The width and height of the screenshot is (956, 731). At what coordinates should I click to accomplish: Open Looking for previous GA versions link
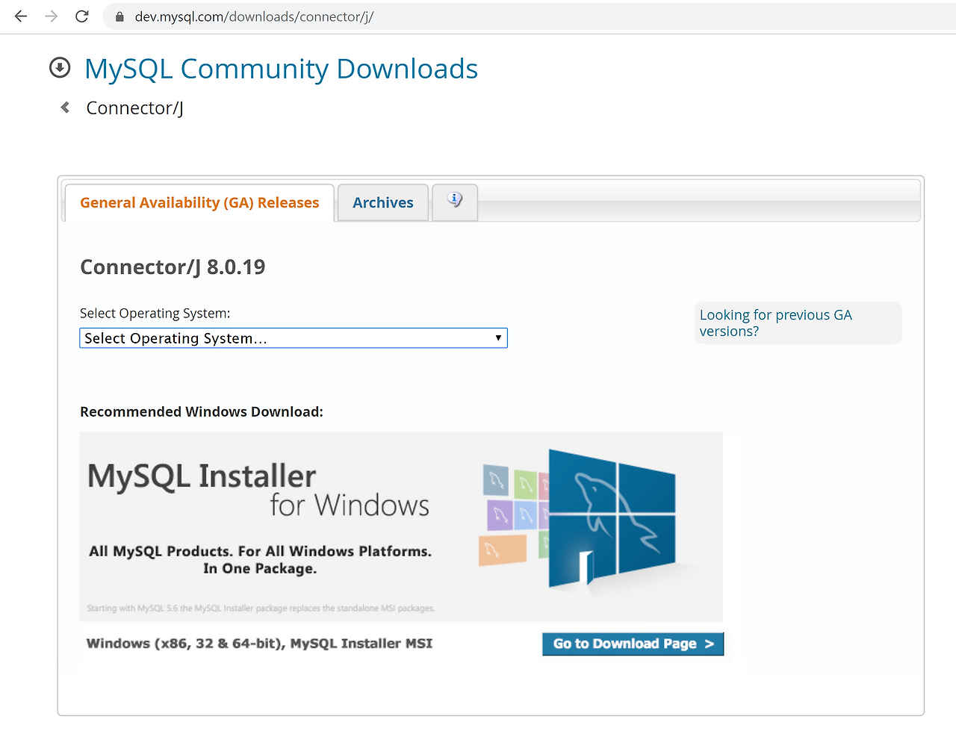click(775, 323)
